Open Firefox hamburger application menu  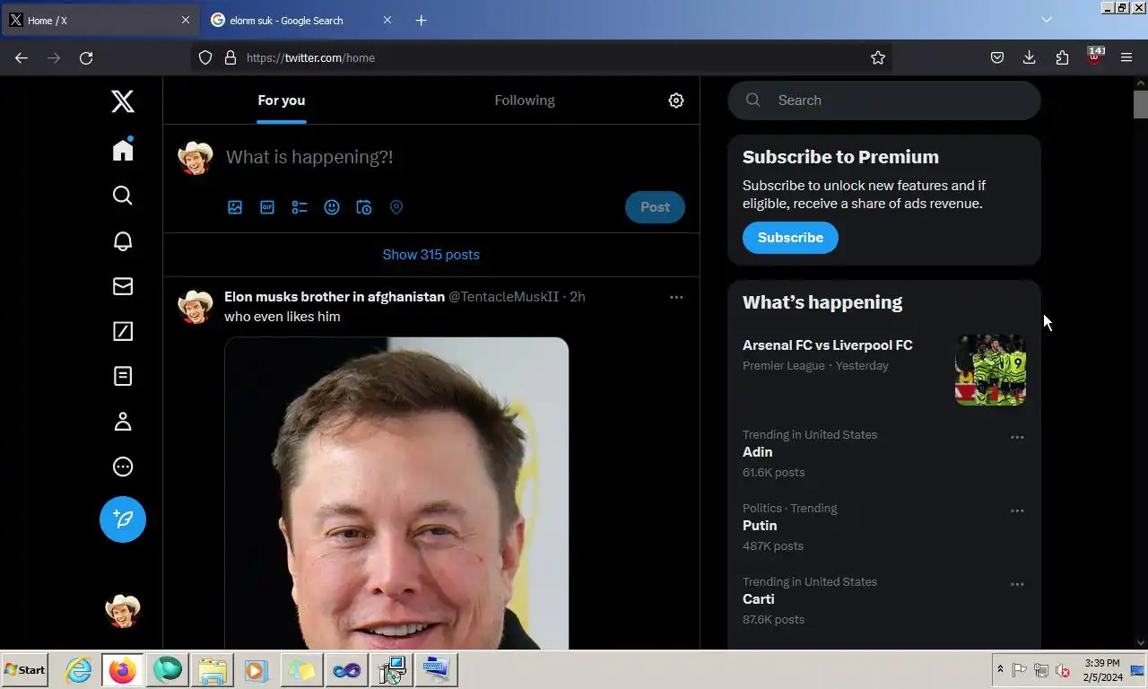(x=1127, y=58)
